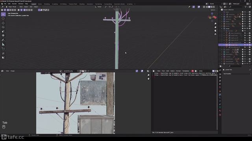Click the image editor pan hand icon
This screenshot has height=141, width=252.
tap(148, 79)
